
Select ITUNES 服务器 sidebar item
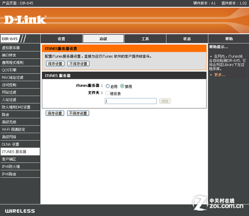pyautogui.click(x=20, y=152)
